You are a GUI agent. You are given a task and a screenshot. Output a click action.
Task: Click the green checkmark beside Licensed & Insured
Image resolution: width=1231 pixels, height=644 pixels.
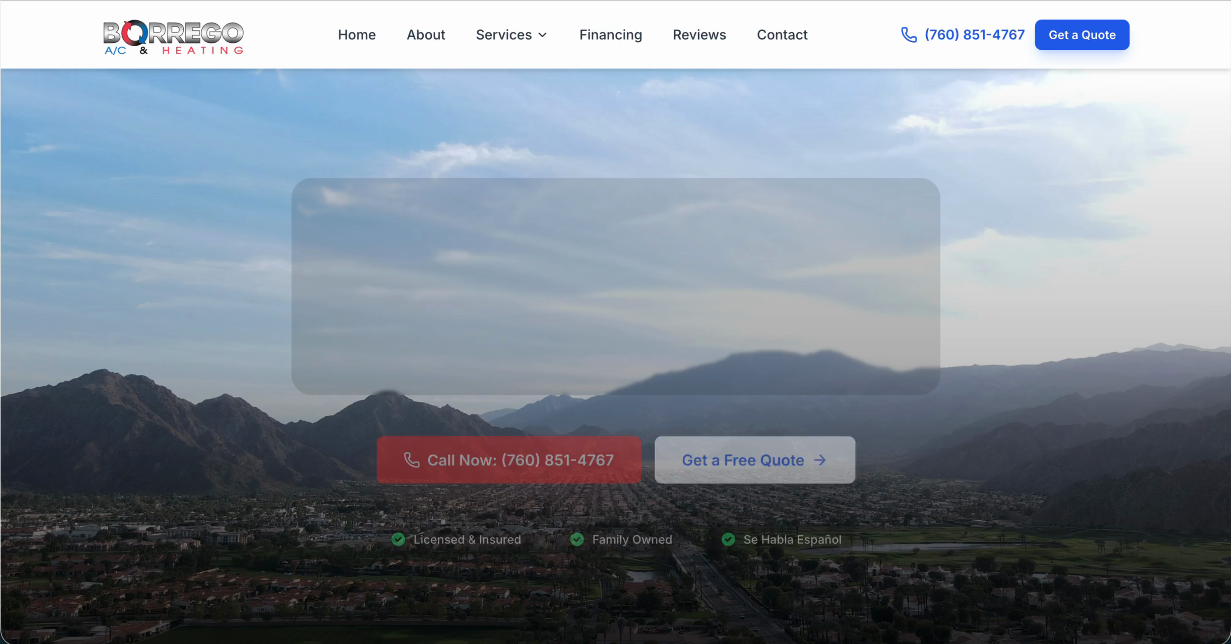tap(398, 539)
